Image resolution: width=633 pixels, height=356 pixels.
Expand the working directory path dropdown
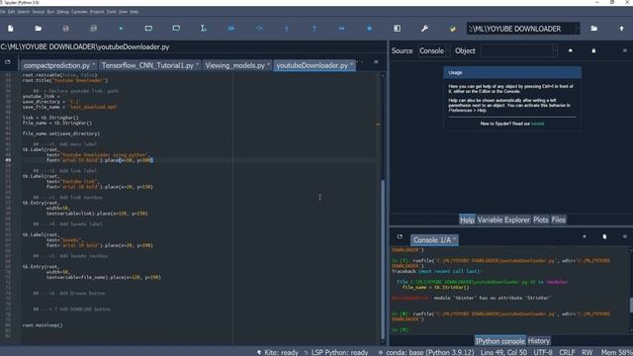[578, 29]
